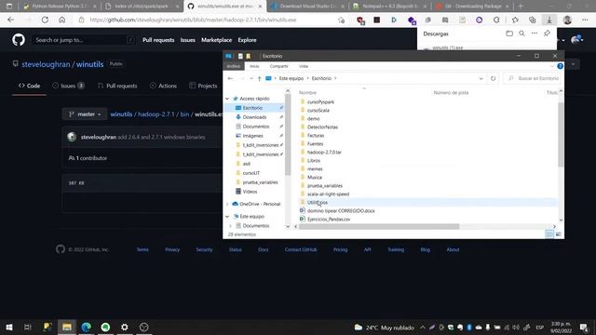Screen dimensions: 596x335
Task: Open Windows Start menu
Action: click(x=9, y=327)
